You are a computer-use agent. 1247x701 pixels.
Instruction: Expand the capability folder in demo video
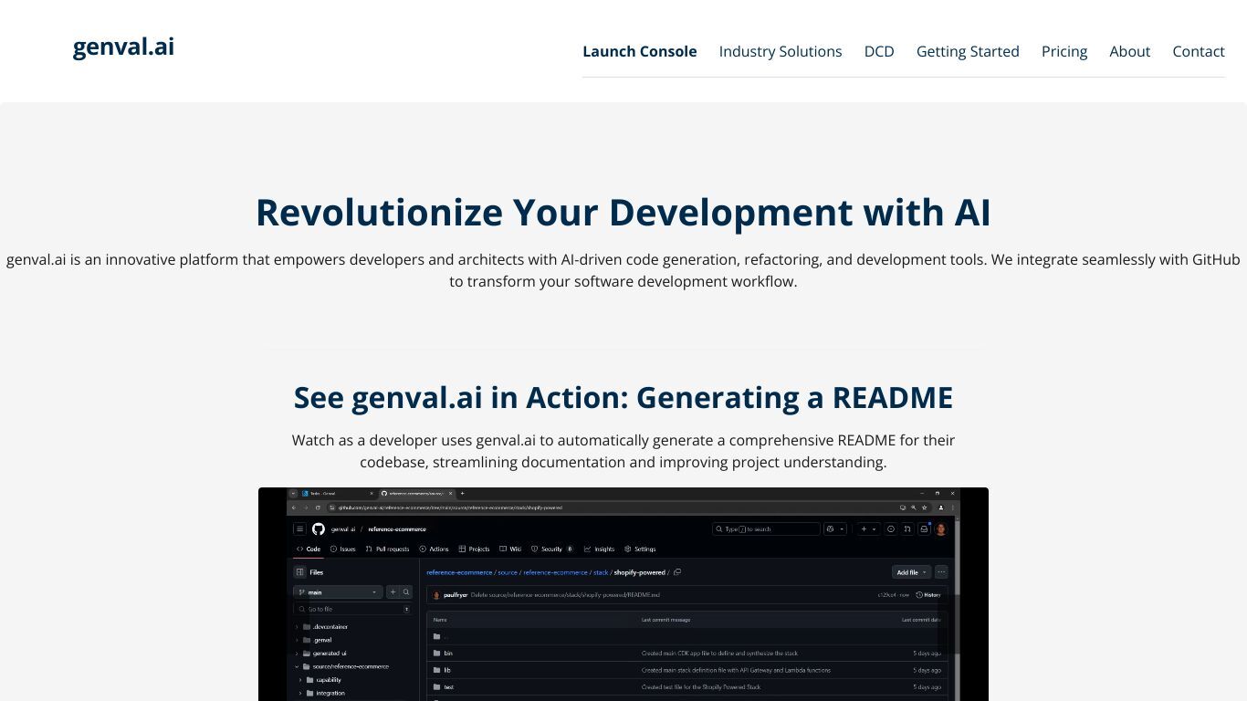pyautogui.click(x=300, y=680)
